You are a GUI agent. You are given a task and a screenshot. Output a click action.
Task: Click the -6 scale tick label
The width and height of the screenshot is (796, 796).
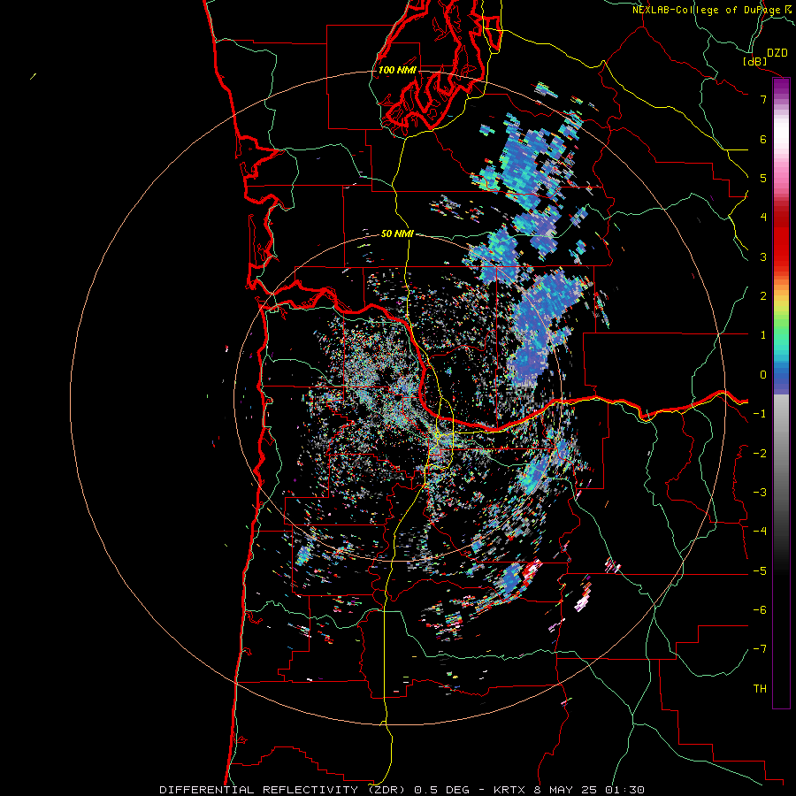click(760, 610)
